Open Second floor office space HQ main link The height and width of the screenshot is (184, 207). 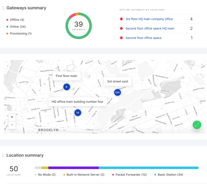150,29
